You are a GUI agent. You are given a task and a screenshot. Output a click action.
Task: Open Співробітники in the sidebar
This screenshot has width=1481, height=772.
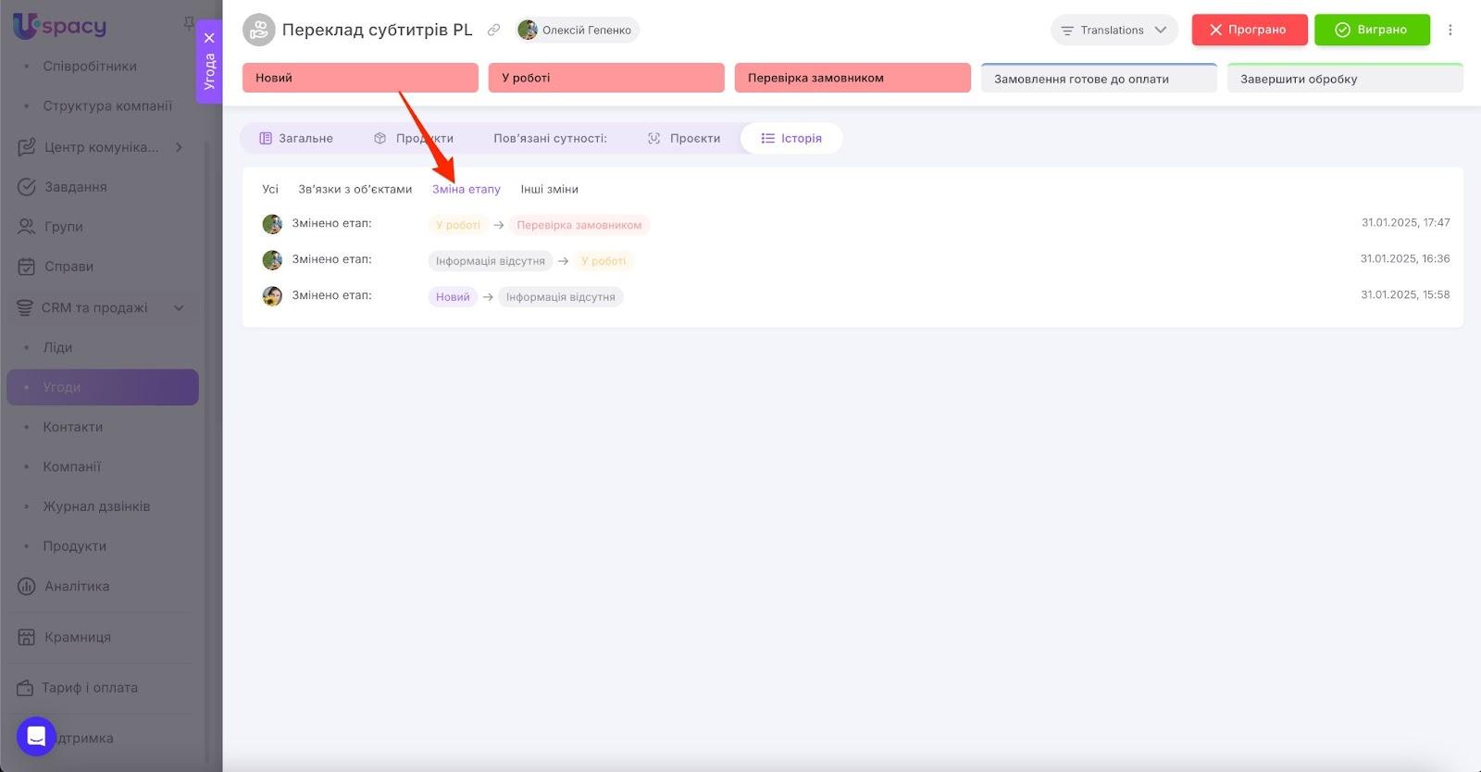pos(90,67)
